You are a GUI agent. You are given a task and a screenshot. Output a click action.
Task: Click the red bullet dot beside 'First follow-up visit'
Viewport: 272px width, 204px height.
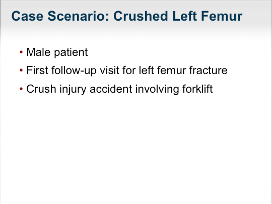(21, 70)
